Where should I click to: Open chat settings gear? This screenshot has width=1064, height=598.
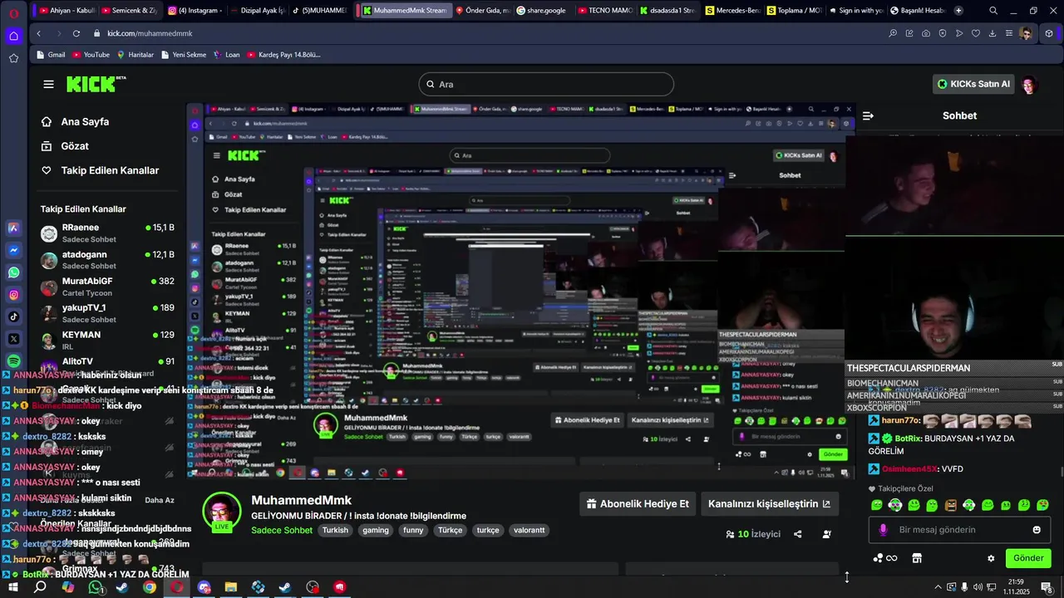pyautogui.click(x=991, y=558)
